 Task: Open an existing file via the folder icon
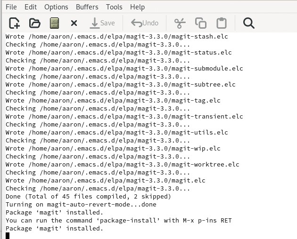[35, 23]
